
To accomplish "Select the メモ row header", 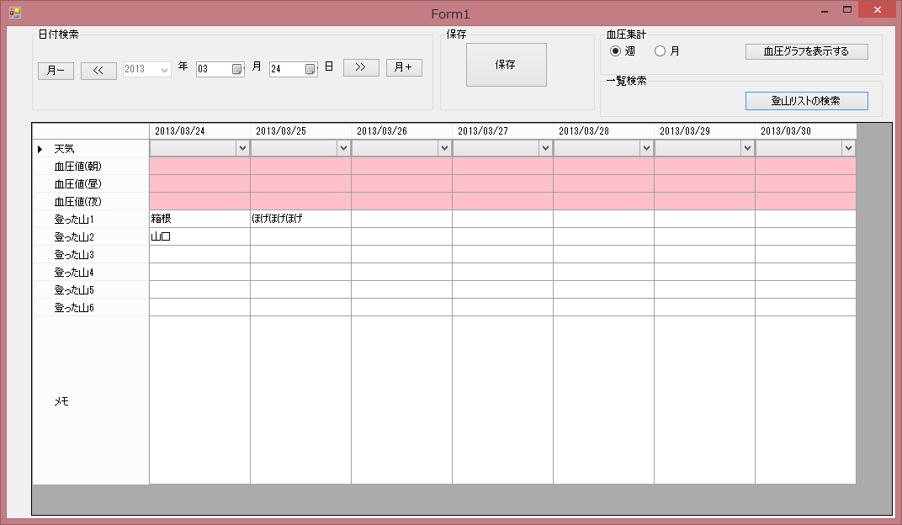I will click(x=91, y=400).
